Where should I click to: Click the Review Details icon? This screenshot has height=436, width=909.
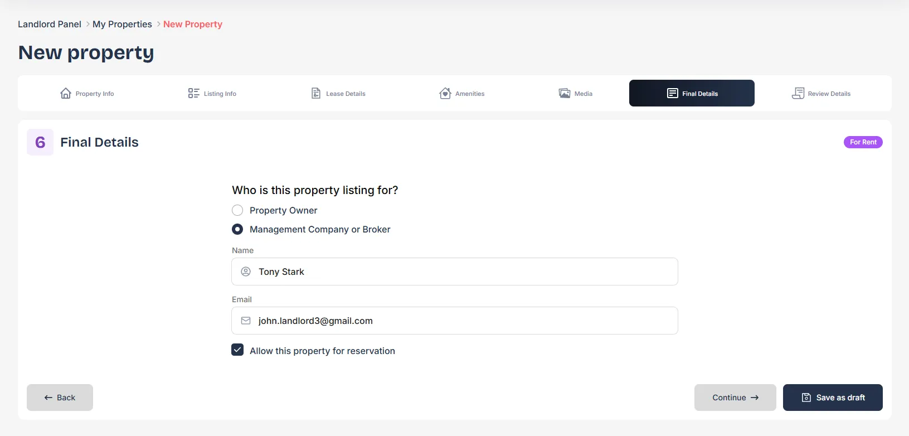[798, 93]
